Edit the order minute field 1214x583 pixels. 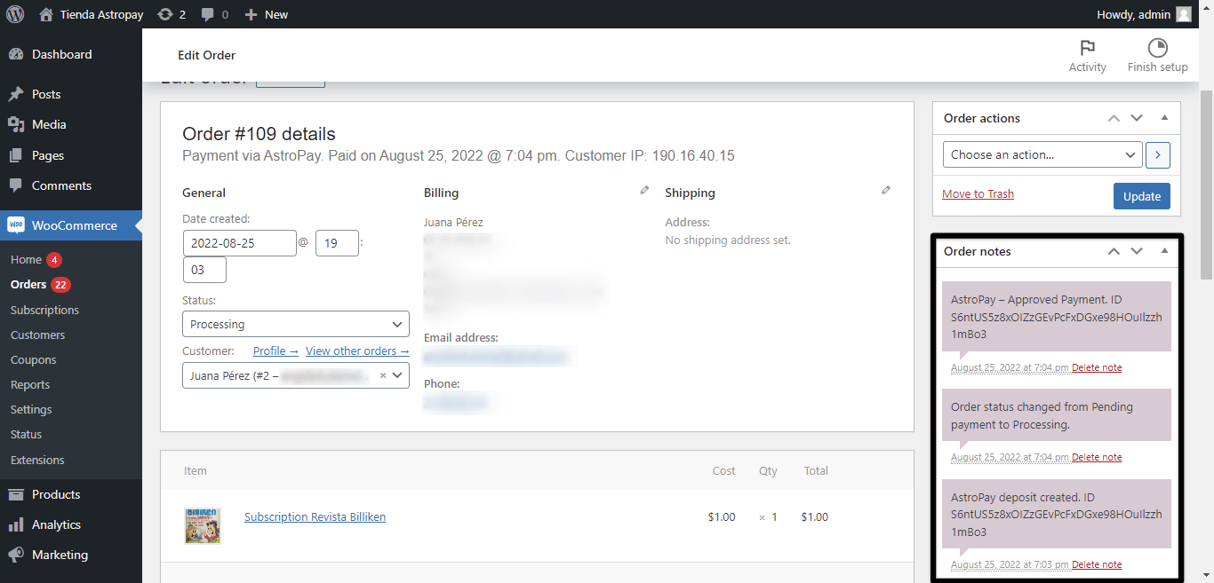click(x=204, y=270)
